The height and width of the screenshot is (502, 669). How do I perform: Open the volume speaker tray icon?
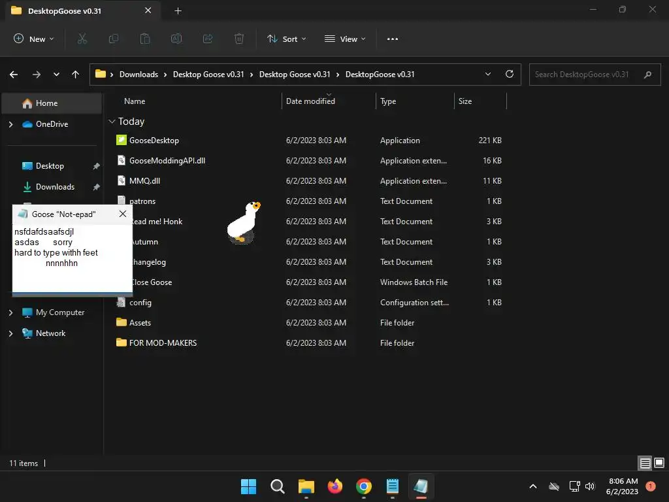[590, 486]
